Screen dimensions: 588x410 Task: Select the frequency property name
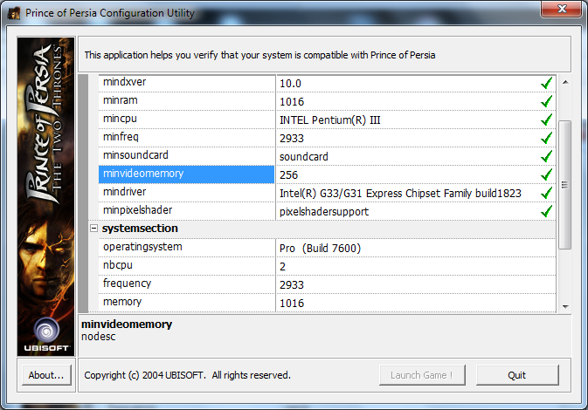(128, 284)
